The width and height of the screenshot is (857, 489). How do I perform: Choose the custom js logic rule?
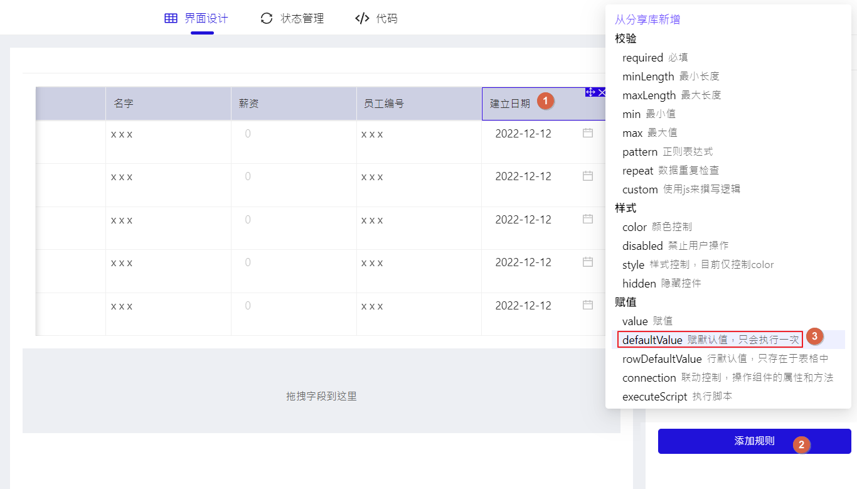[728, 190]
